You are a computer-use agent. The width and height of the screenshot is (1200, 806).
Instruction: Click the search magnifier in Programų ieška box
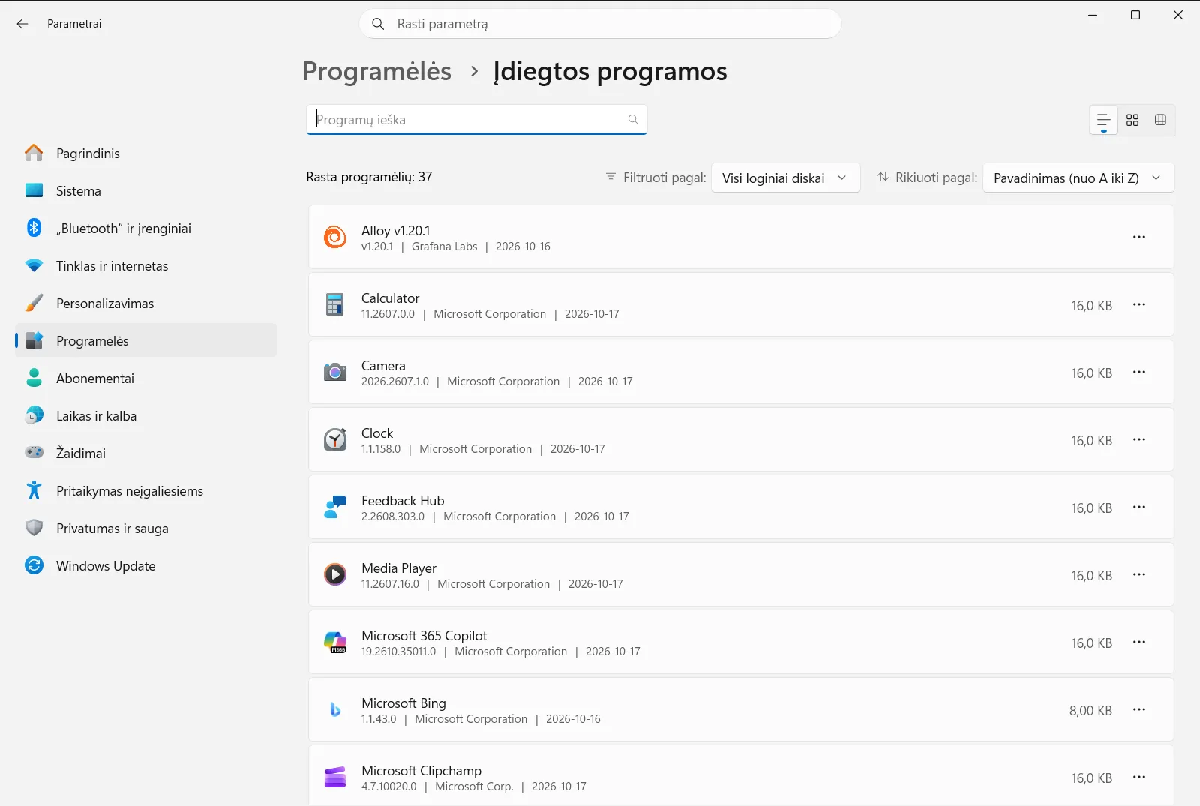633,120
